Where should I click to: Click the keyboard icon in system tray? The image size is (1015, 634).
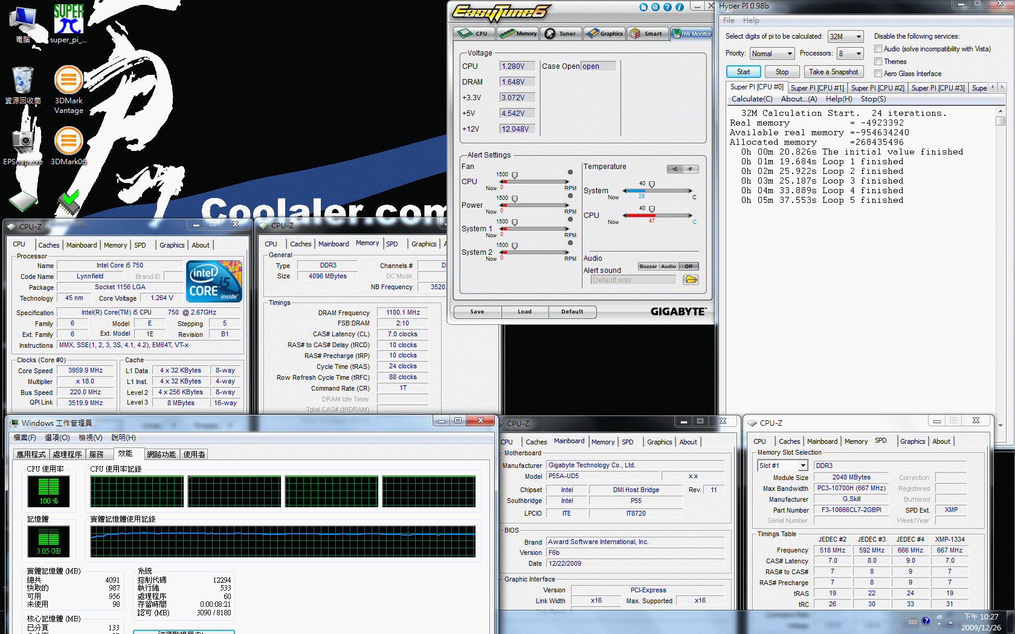pyautogui.click(x=913, y=621)
